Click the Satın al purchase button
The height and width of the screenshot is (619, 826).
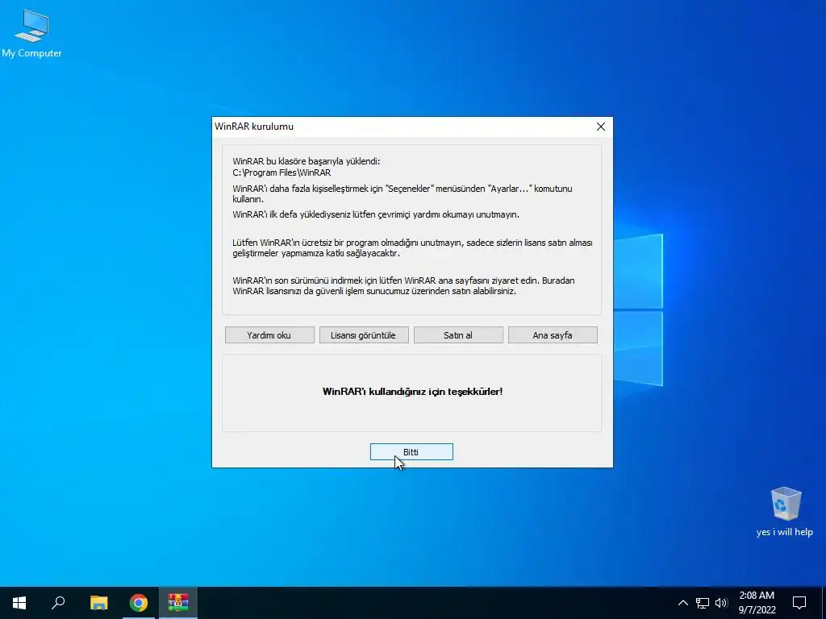point(458,335)
